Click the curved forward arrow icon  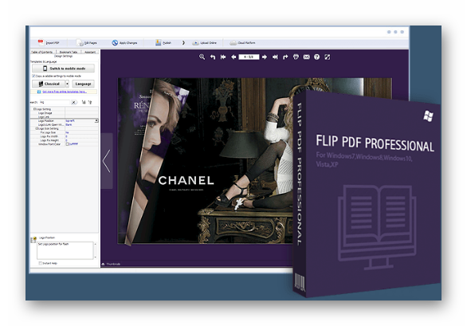(285, 57)
